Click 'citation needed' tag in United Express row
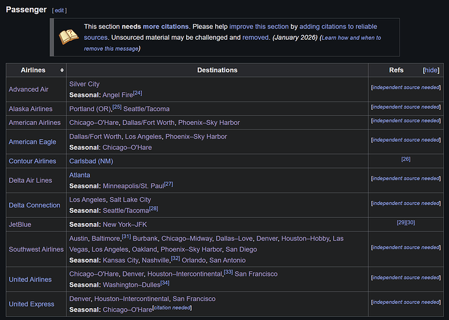Viewport: 449px width, 320px height. (172, 308)
